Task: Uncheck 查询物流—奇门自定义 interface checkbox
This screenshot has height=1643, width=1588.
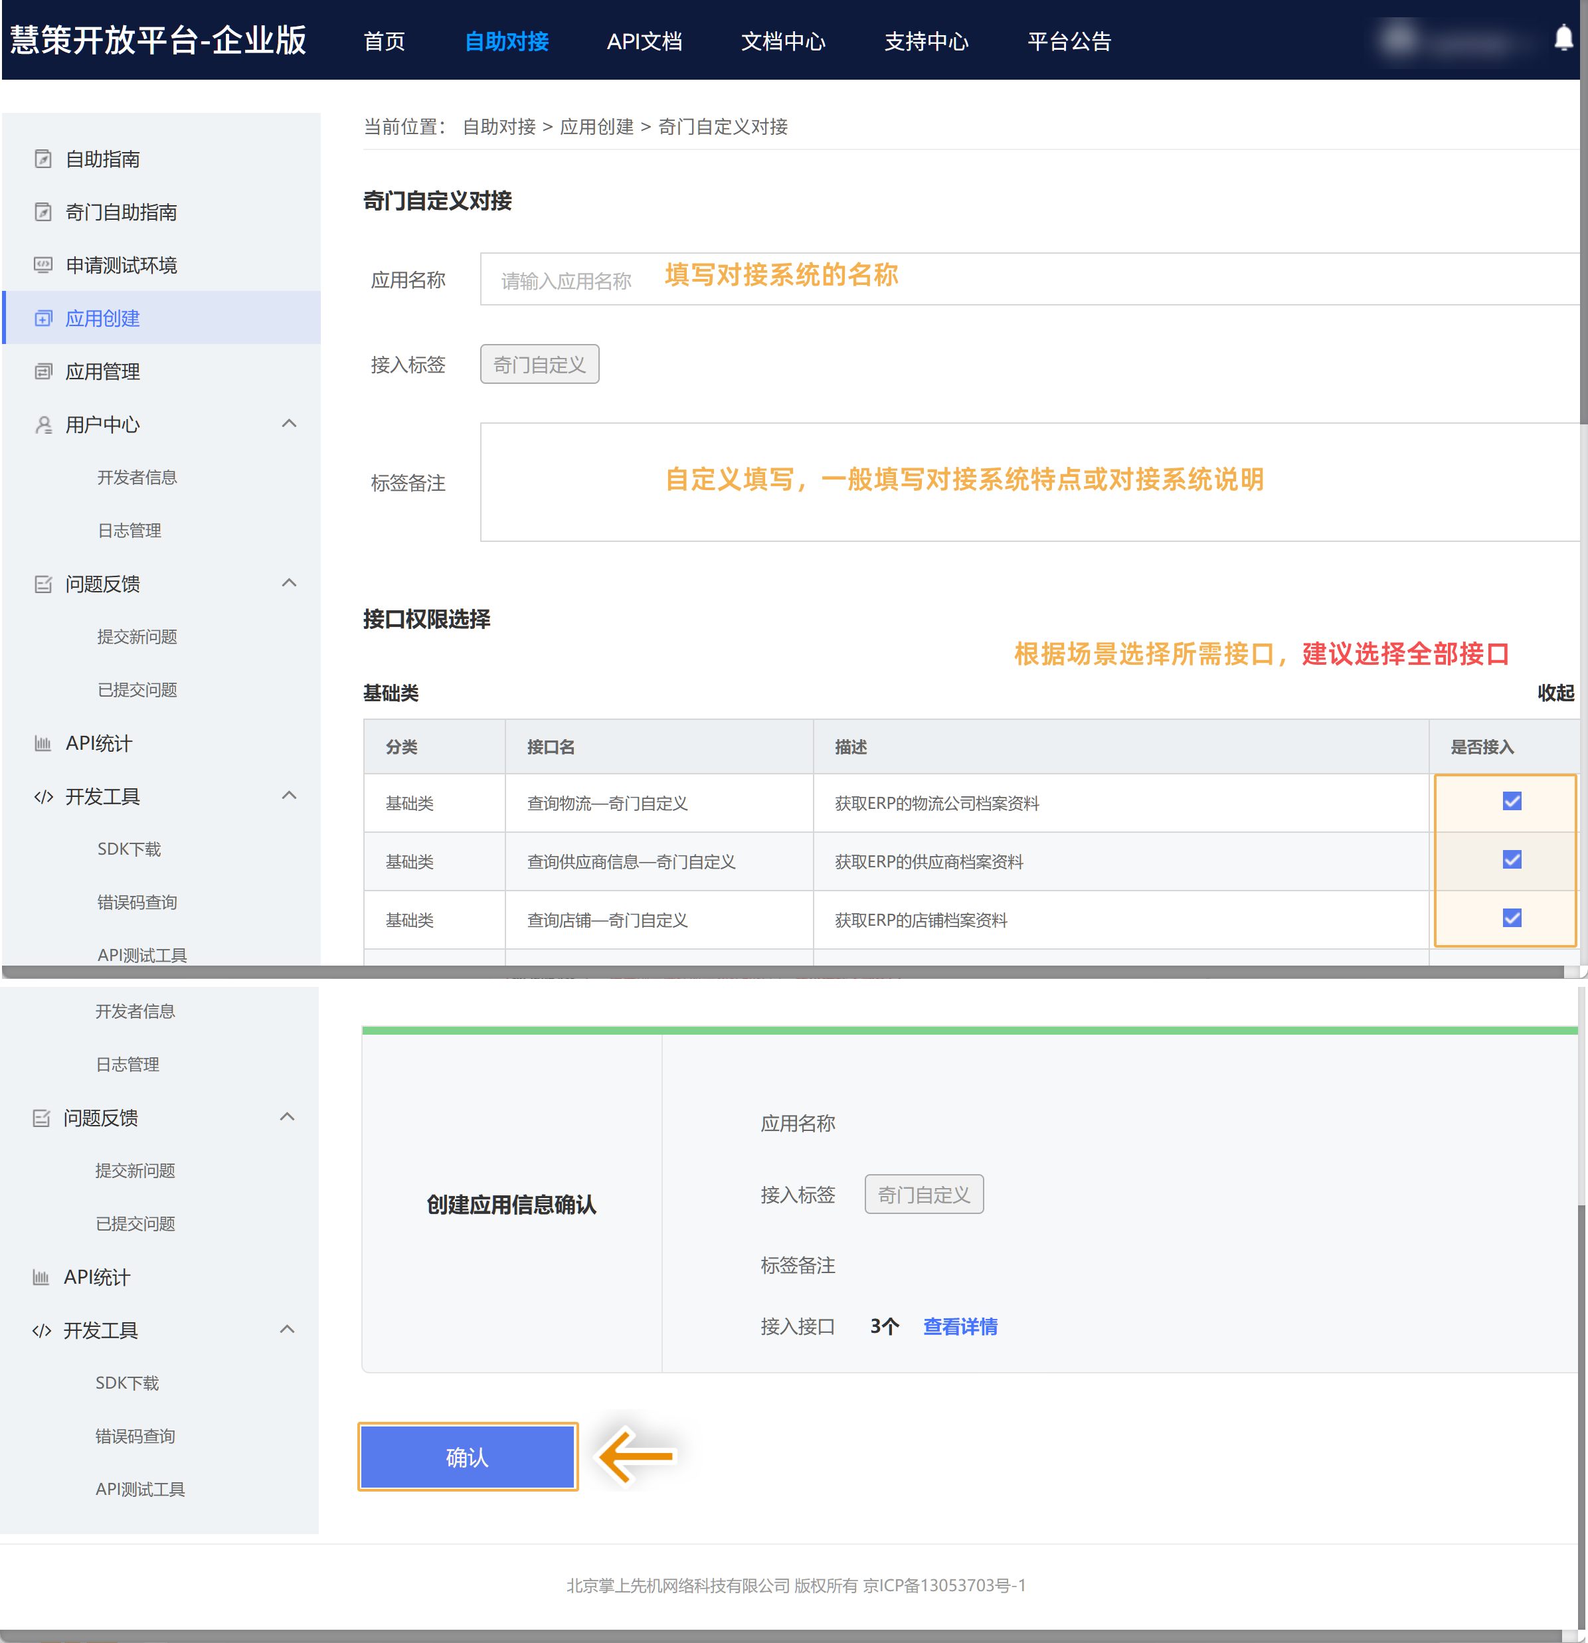Action: pyautogui.click(x=1512, y=802)
